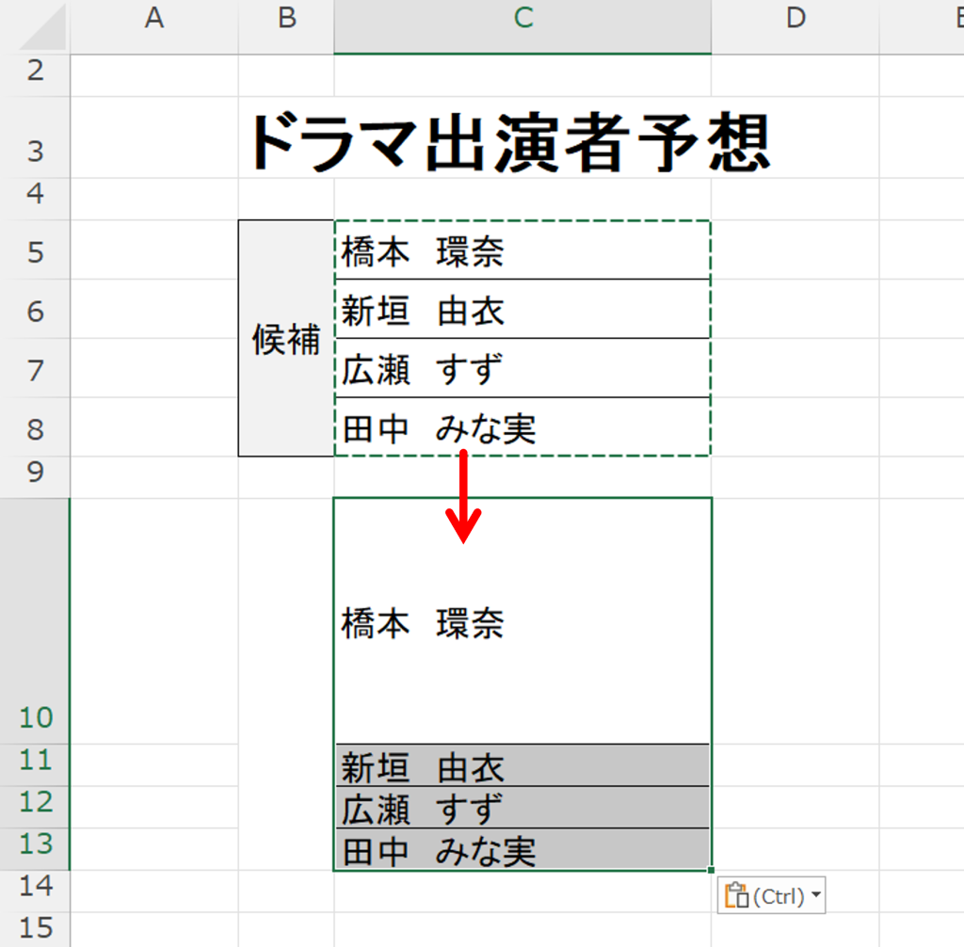Expand the Paste Options (Ctrl) dropdown arrow
Screen dimensions: 964x947
click(814, 897)
